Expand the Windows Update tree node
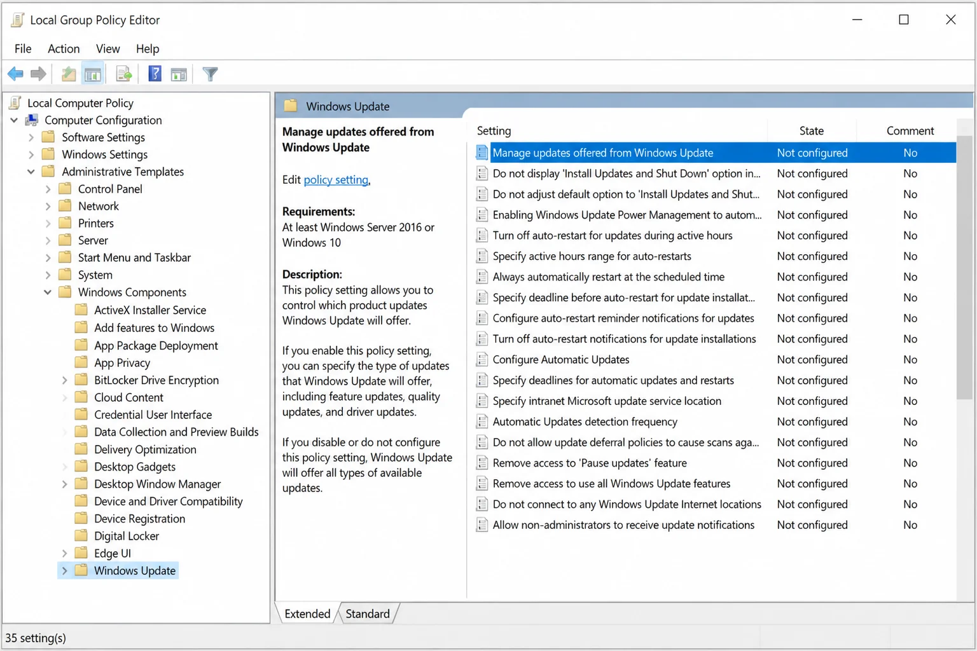The height and width of the screenshot is (651, 977). tap(64, 570)
